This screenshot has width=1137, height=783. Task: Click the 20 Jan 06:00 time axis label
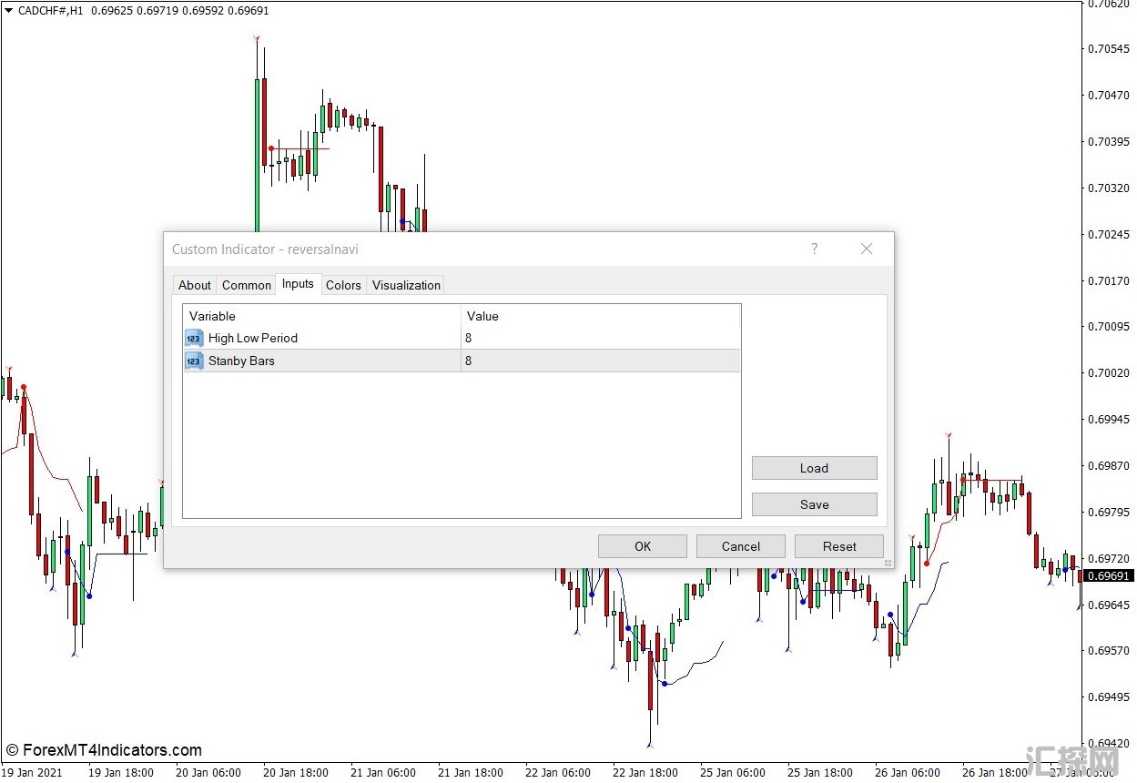click(208, 772)
